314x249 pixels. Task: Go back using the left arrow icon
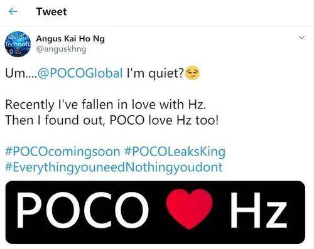coord(13,11)
